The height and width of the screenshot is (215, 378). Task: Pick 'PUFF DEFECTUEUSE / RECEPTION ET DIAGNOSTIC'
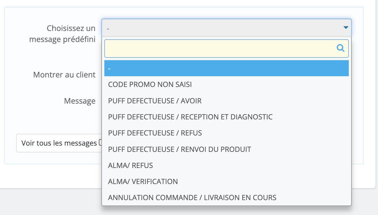(190, 117)
